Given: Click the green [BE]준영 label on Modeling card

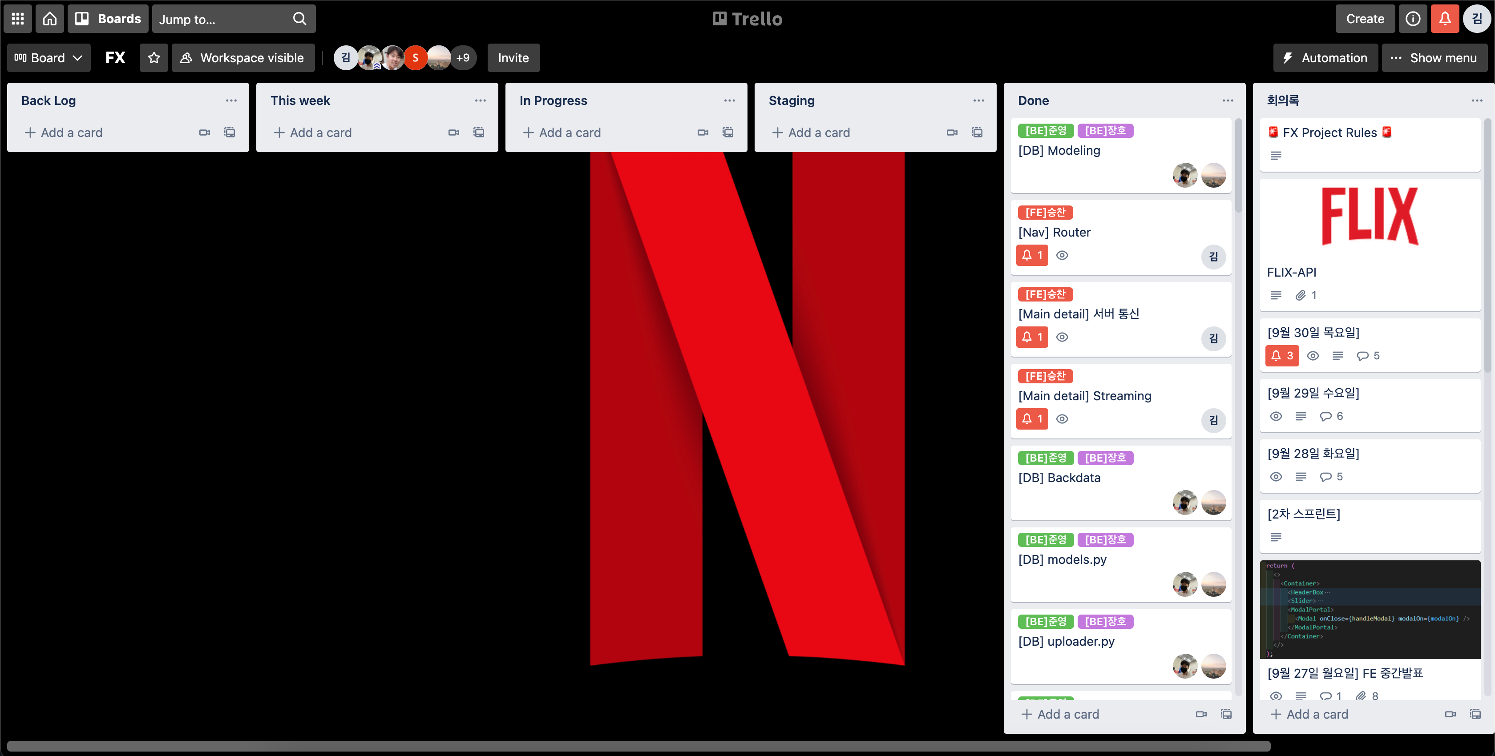Looking at the screenshot, I should (x=1045, y=131).
